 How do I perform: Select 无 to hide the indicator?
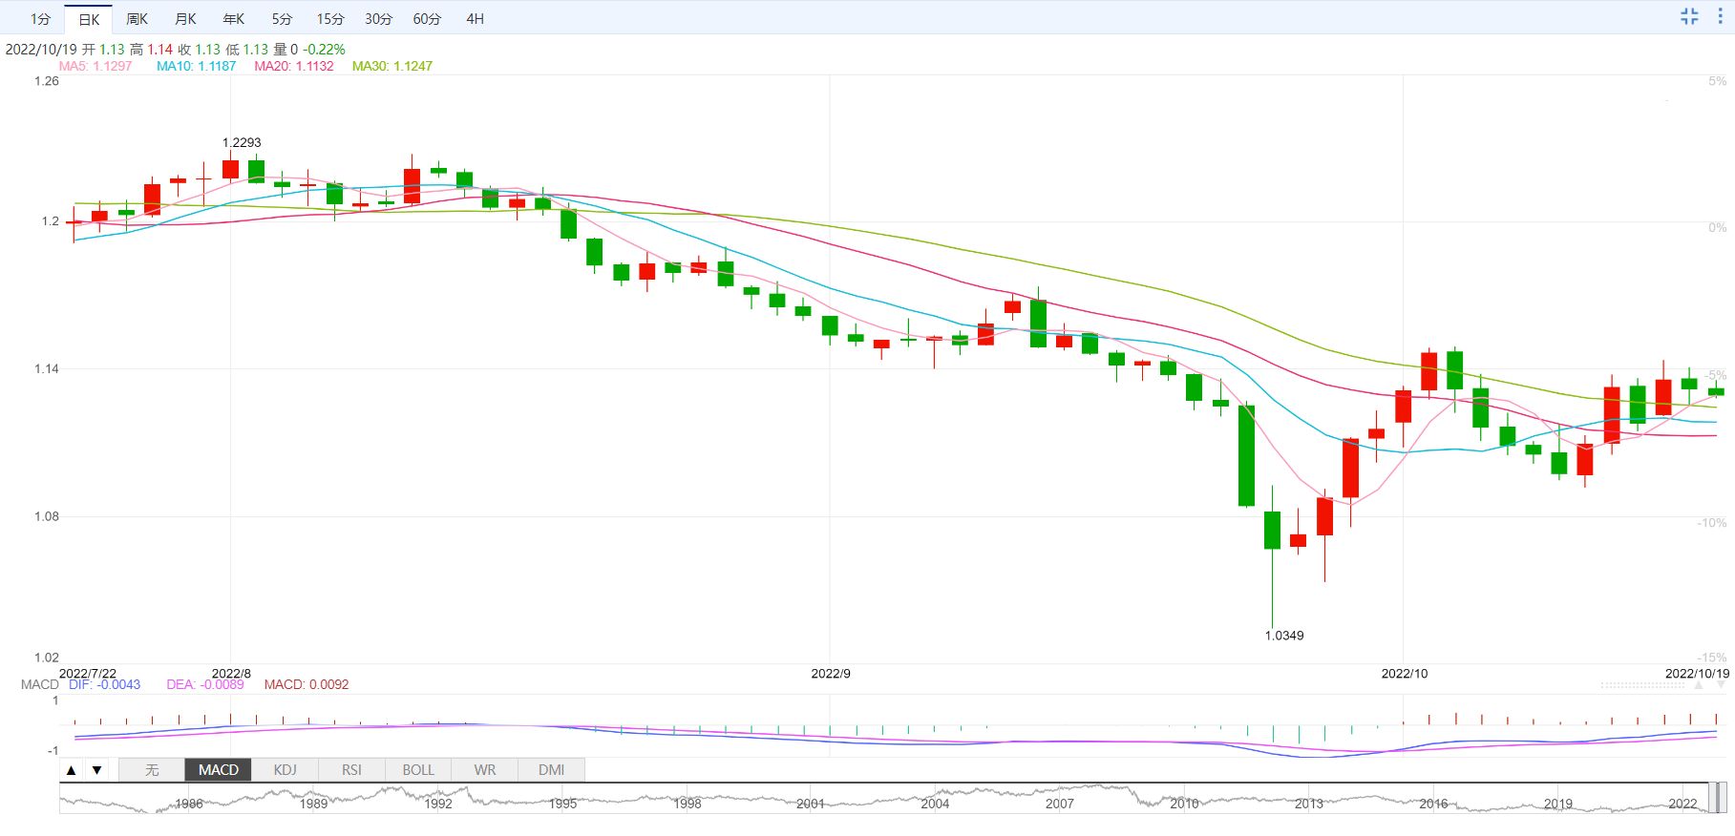pos(152,770)
